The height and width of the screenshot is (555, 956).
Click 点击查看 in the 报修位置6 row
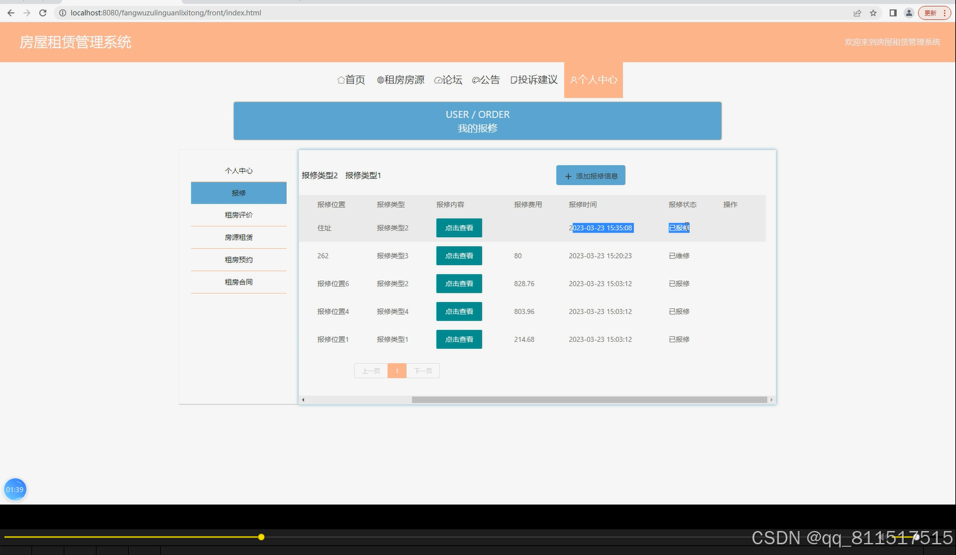459,284
